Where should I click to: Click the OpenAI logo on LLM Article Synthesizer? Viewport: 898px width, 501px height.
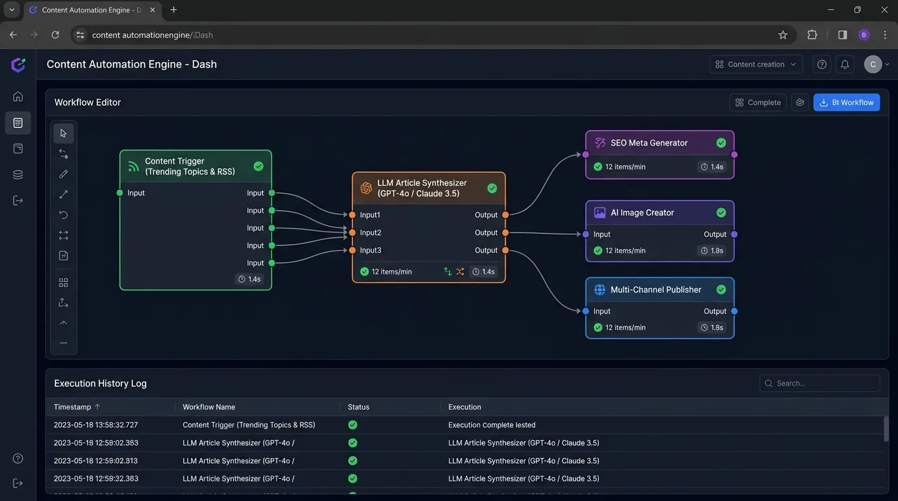(x=366, y=188)
